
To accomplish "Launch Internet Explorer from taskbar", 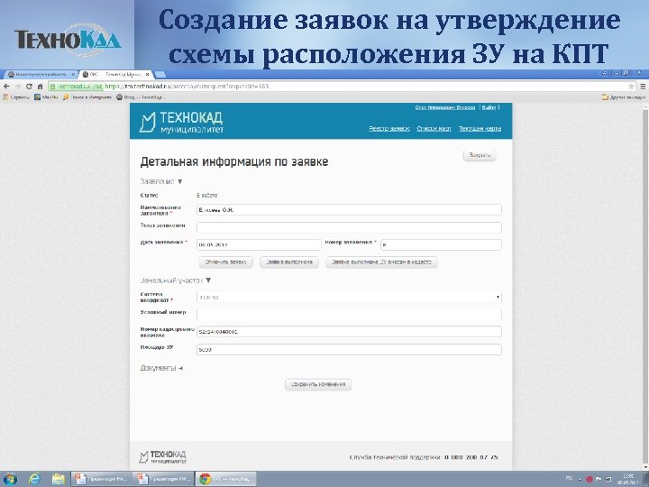I will 35,479.
